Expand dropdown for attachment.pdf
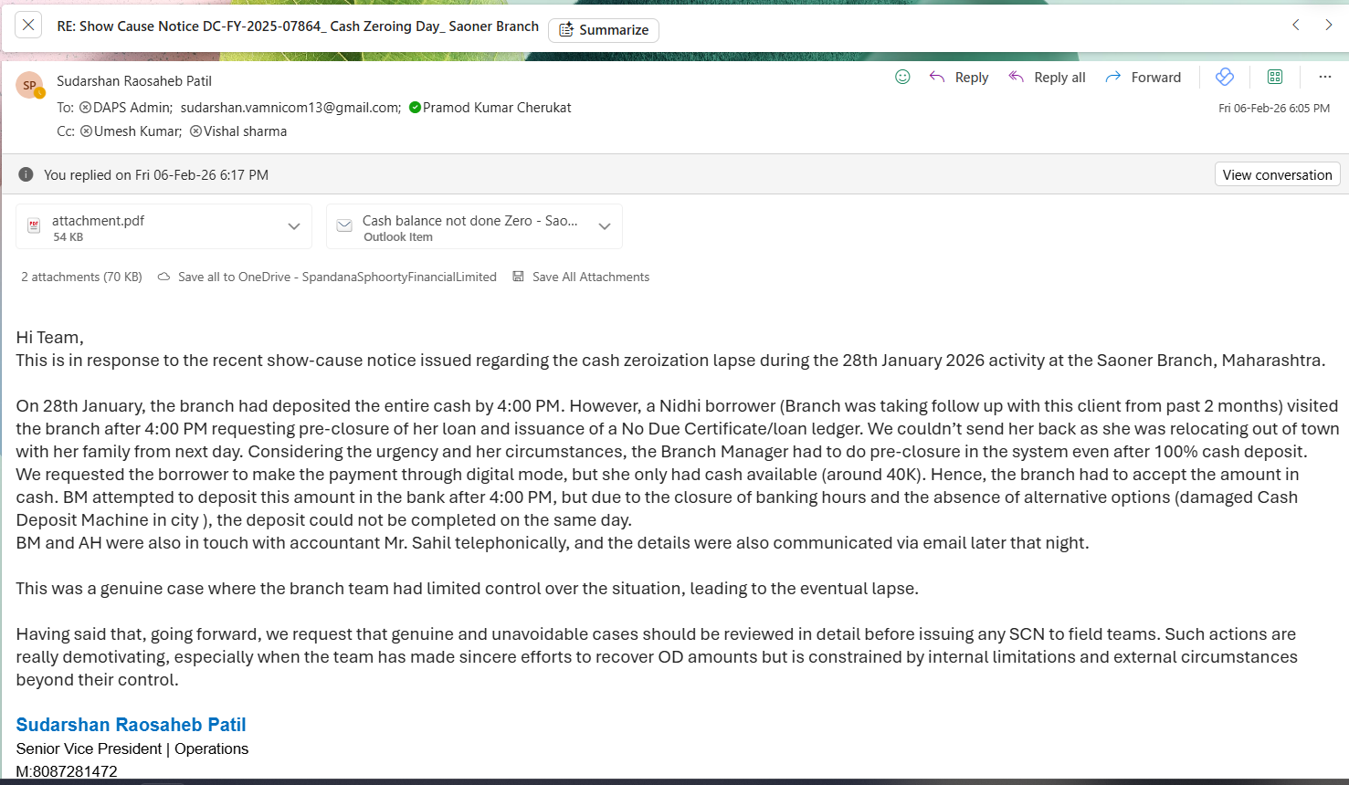Screen dimensions: 1349x785 (294, 227)
